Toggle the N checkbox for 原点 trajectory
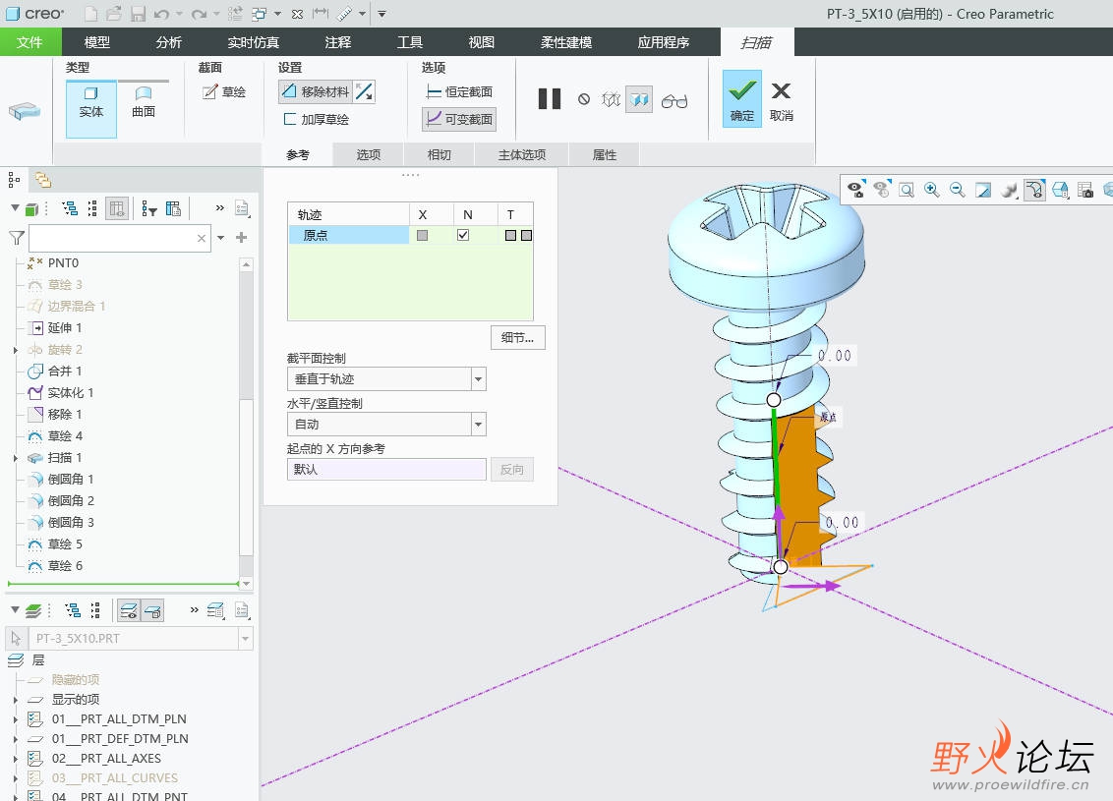This screenshot has height=801, width=1113. click(x=463, y=236)
